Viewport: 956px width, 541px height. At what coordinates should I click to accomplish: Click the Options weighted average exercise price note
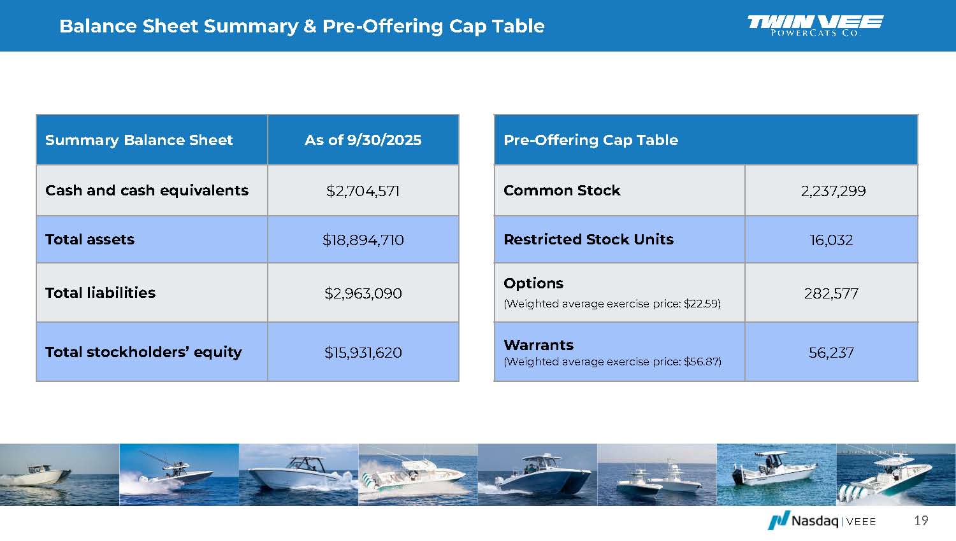(612, 304)
